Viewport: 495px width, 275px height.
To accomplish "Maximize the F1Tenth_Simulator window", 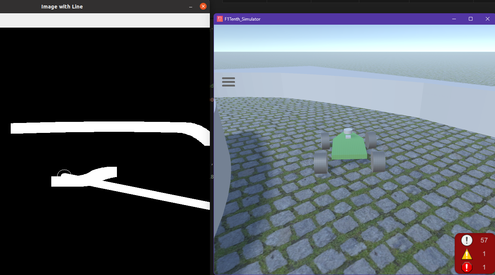I will 471,19.
